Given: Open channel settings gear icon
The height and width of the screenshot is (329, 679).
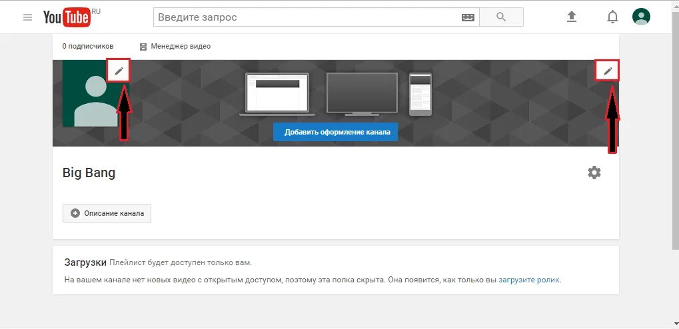Looking at the screenshot, I should 594,172.
